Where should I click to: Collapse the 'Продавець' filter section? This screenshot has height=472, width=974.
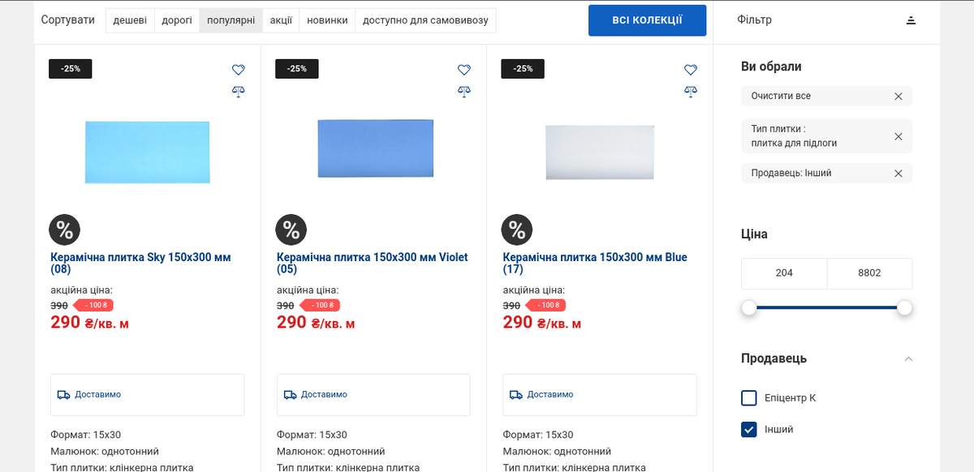click(x=908, y=358)
